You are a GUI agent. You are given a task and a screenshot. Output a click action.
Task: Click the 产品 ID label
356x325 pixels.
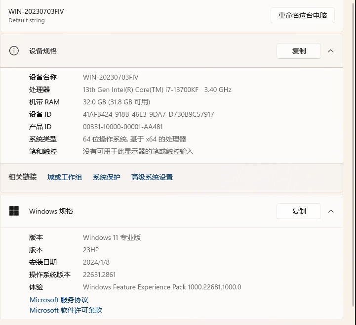40,127
